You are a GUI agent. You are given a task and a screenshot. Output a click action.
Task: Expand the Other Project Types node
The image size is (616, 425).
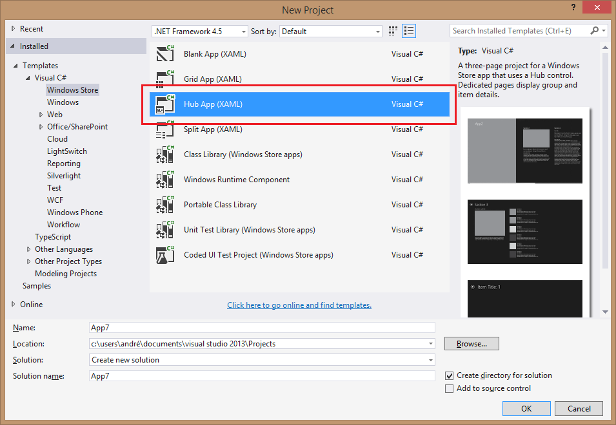(28, 261)
